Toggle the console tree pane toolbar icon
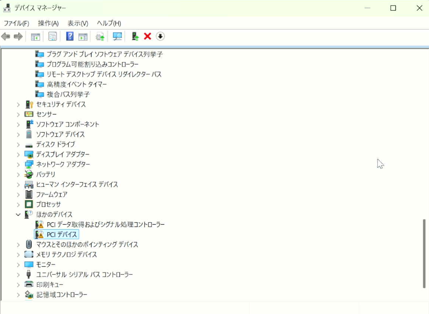Viewport: 429px width, 314px height. click(x=35, y=37)
